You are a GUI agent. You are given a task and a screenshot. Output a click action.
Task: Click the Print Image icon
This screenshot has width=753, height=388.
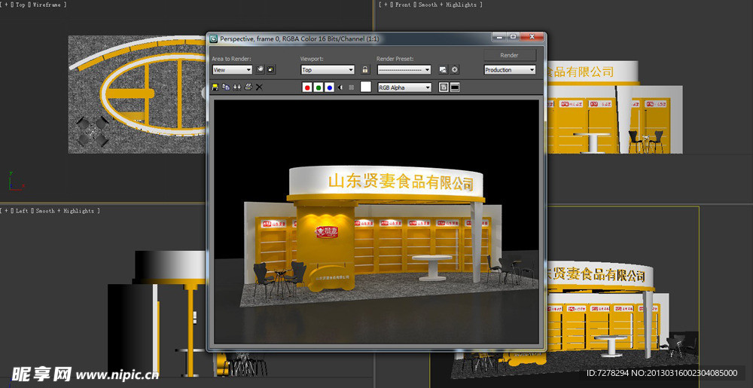[x=248, y=87]
